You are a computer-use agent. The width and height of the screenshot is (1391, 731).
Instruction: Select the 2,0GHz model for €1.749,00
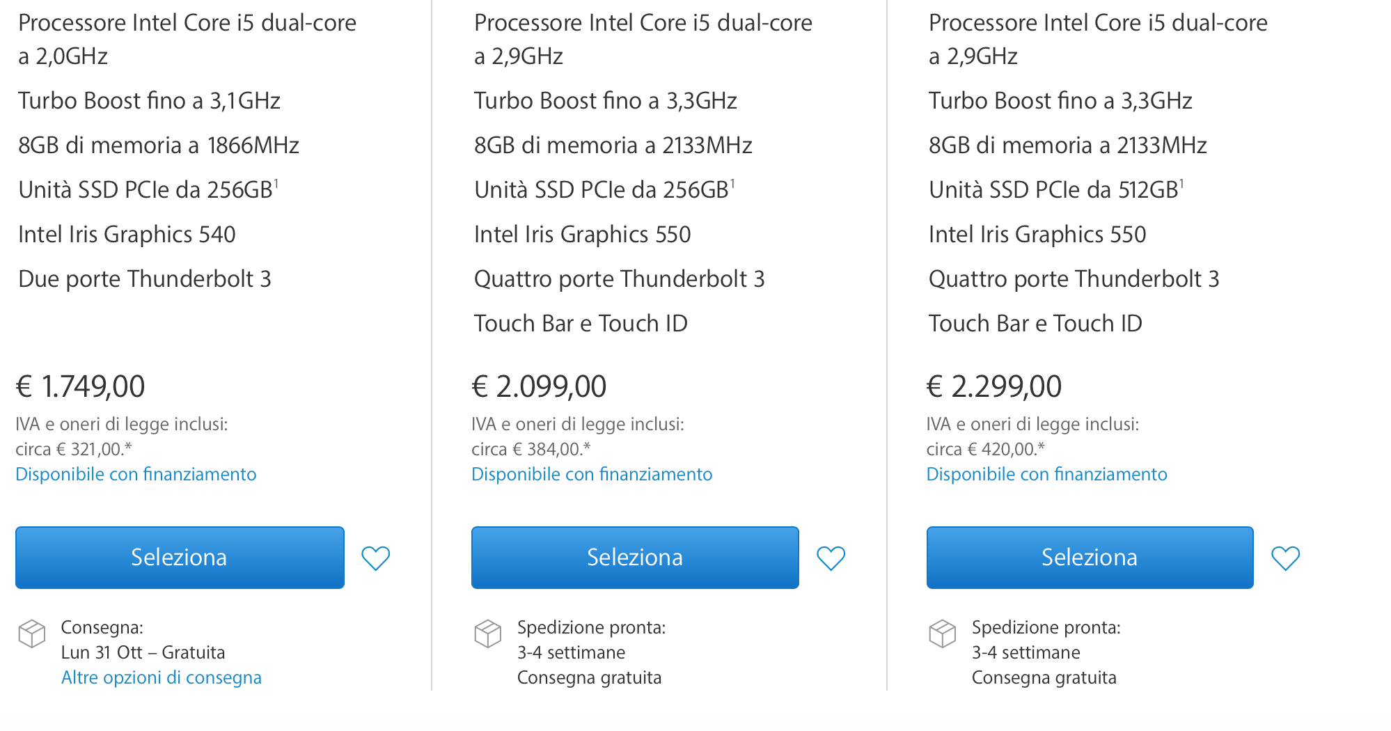click(180, 557)
